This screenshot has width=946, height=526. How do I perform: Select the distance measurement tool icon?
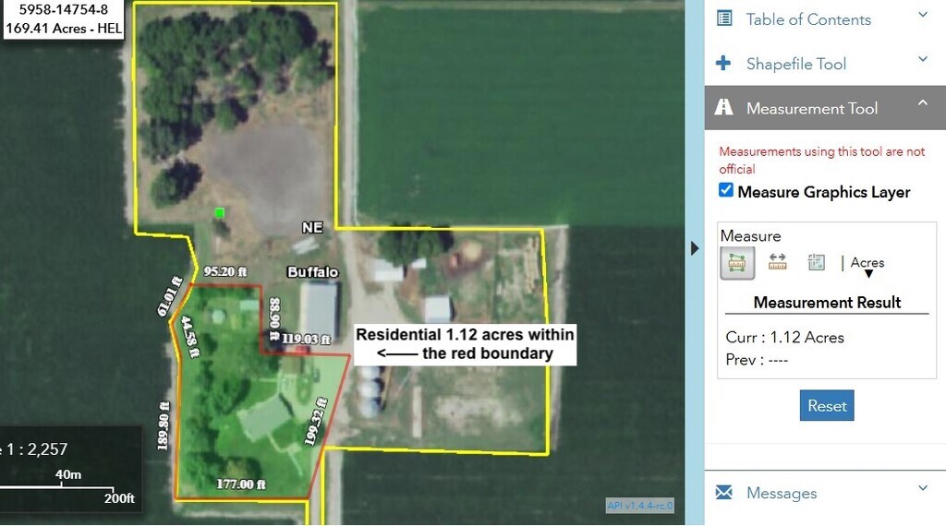tap(777, 261)
